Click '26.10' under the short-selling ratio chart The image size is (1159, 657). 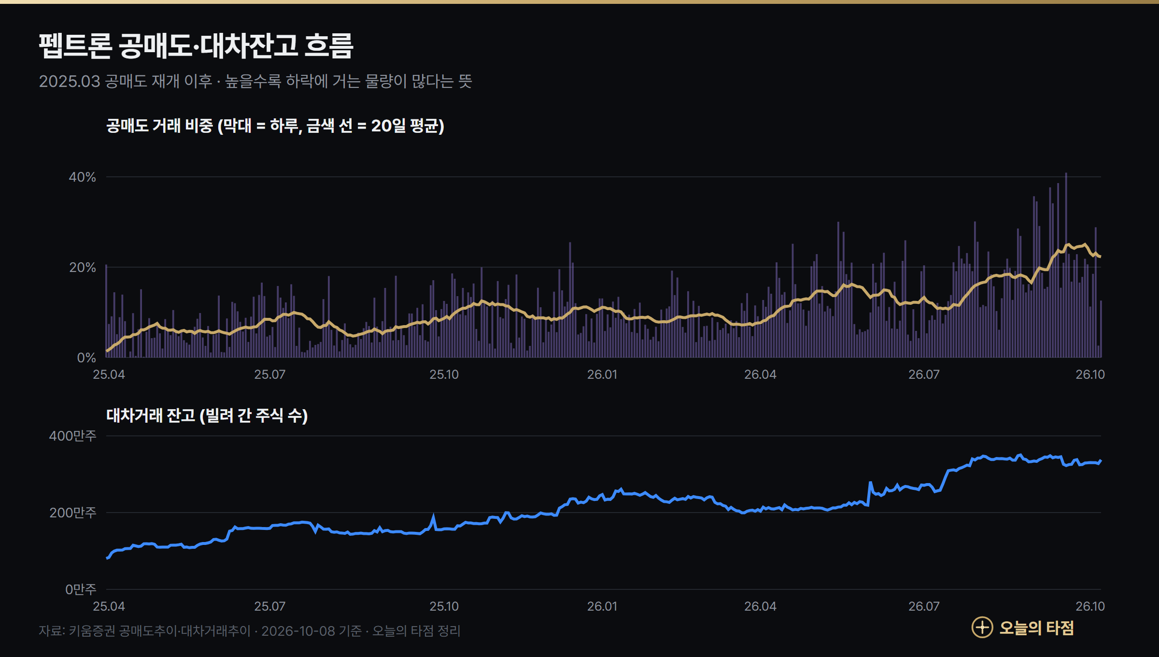coord(1090,374)
